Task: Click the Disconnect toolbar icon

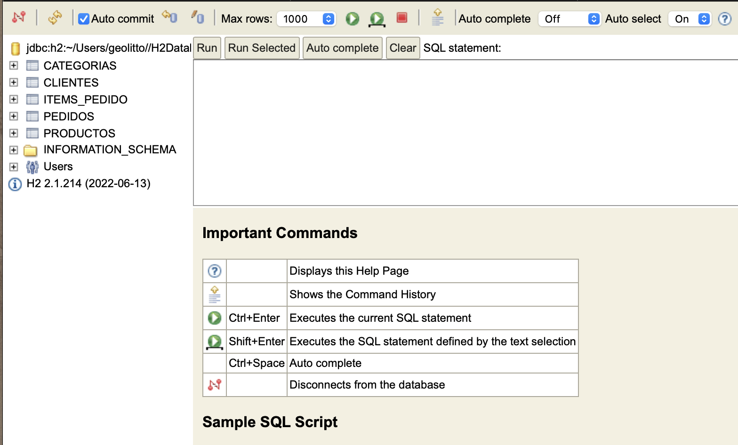Action: (19, 18)
